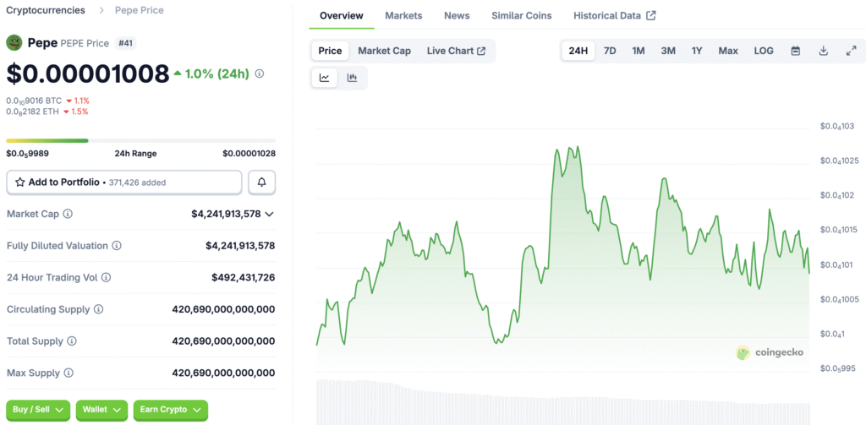Click the volume bars below chart

click(x=562, y=402)
